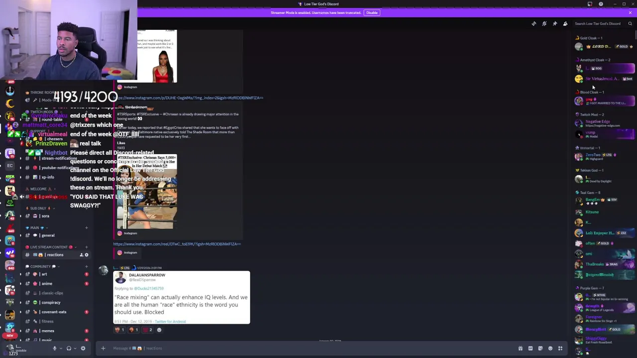637x358 pixels.
Task: Open reactions channel edit gear icon
Action: coord(86,255)
